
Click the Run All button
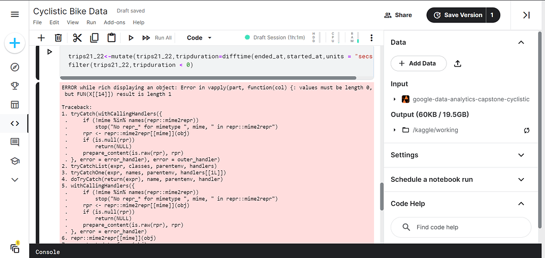(x=157, y=38)
